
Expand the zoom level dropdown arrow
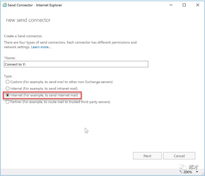(x=197, y=172)
